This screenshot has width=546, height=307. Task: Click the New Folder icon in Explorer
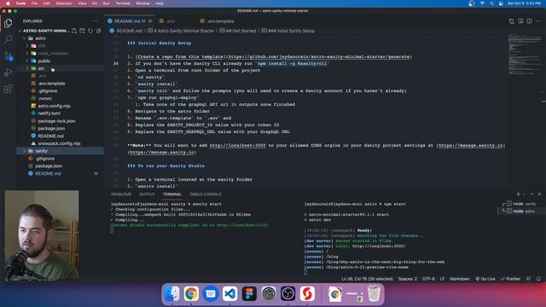coord(82,31)
